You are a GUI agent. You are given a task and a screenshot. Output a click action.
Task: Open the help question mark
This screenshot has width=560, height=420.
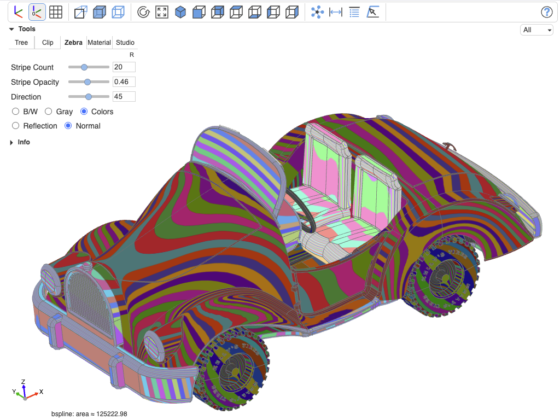click(x=546, y=12)
